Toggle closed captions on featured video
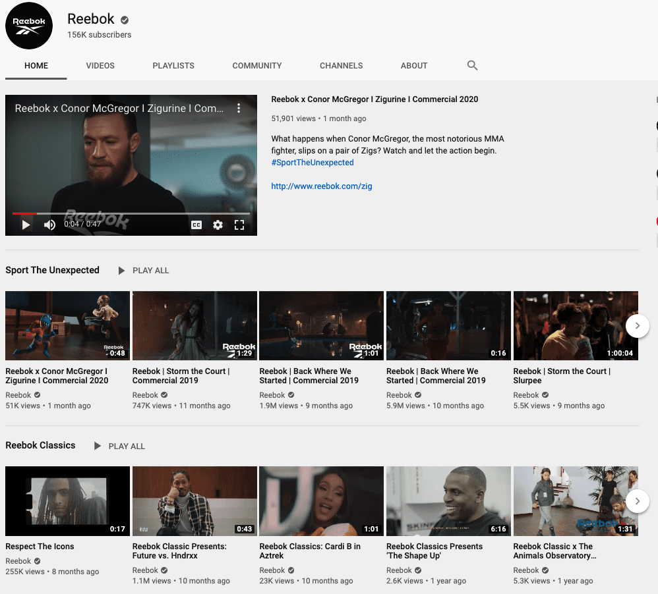The height and width of the screenshot is (594, 658). pos(196,225)
